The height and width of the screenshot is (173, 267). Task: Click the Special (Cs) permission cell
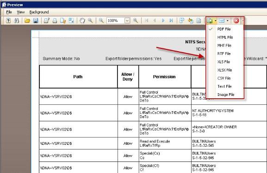165,155
